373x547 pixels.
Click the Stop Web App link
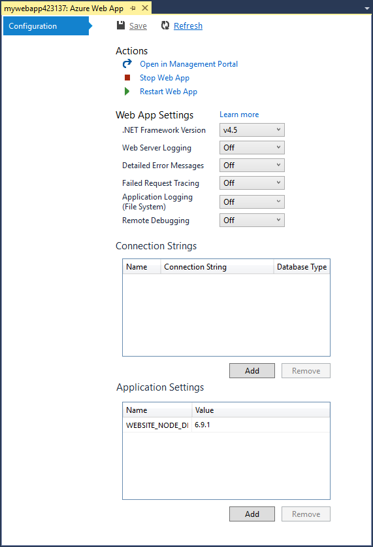(x=165, y=78)
